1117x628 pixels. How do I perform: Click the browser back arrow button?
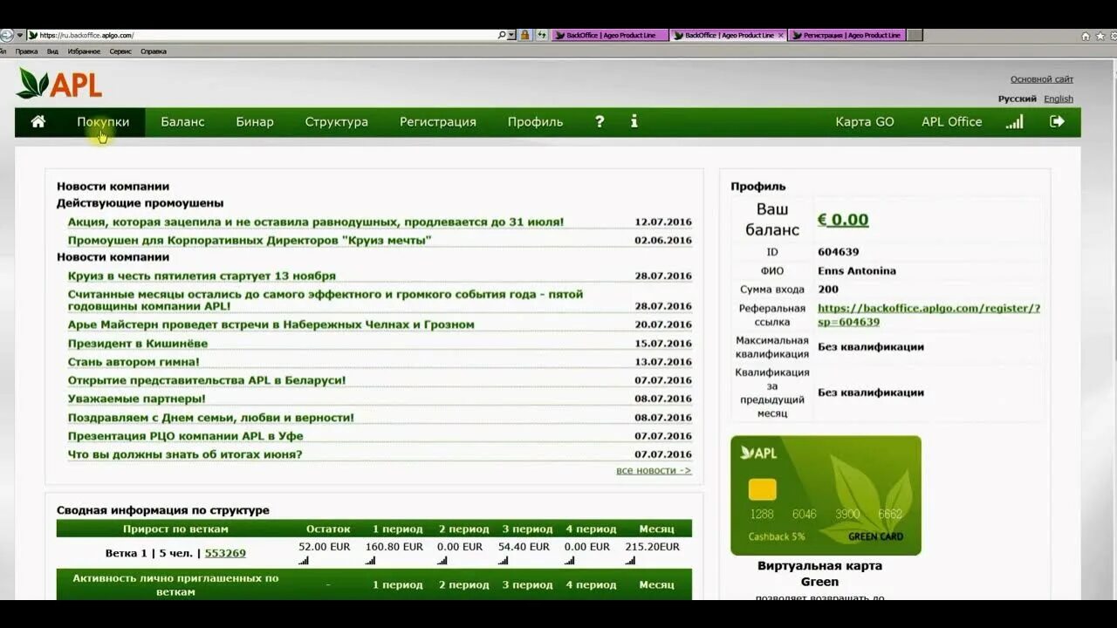(x=7, y=35)
